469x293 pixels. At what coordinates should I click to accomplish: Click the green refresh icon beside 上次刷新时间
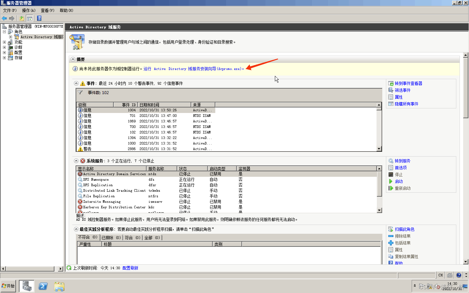pyautogui.click(x=69, y=268)
